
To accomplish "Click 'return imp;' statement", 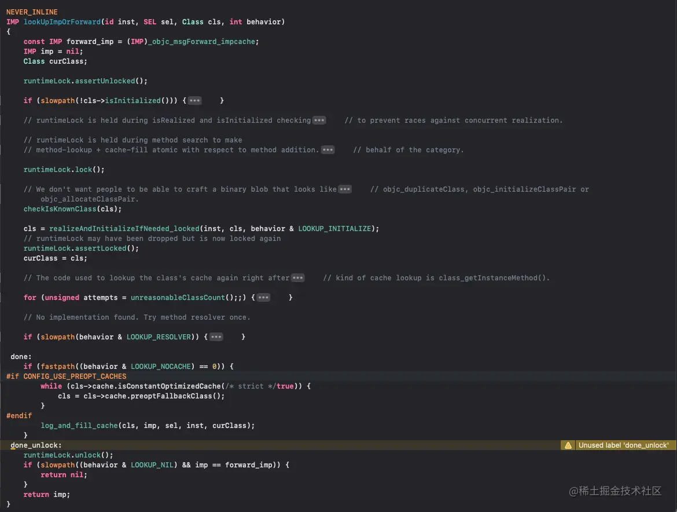I will [x=47, y=495].
